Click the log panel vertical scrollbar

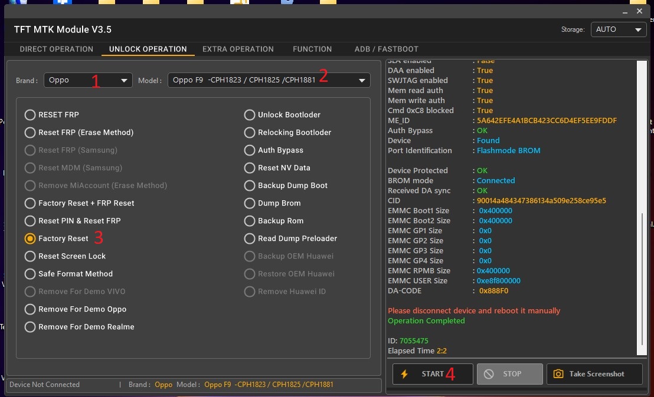[642, 279]
